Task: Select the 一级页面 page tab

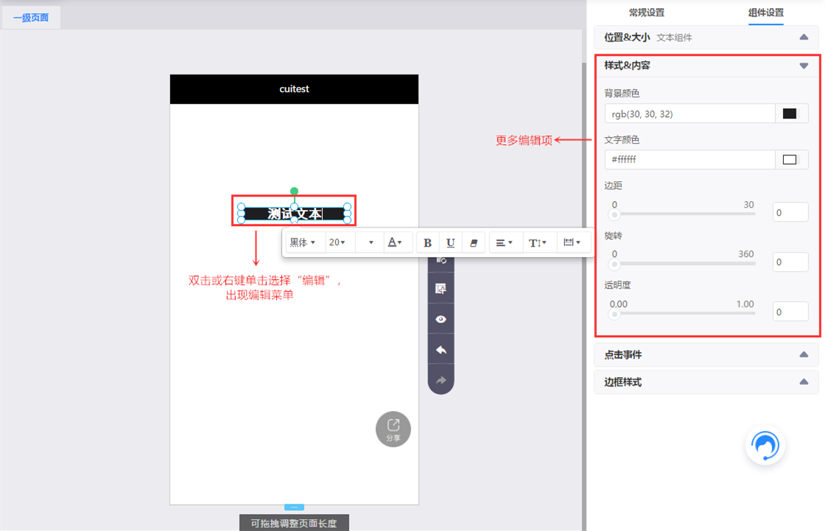Action: click(x=31, y=18)
